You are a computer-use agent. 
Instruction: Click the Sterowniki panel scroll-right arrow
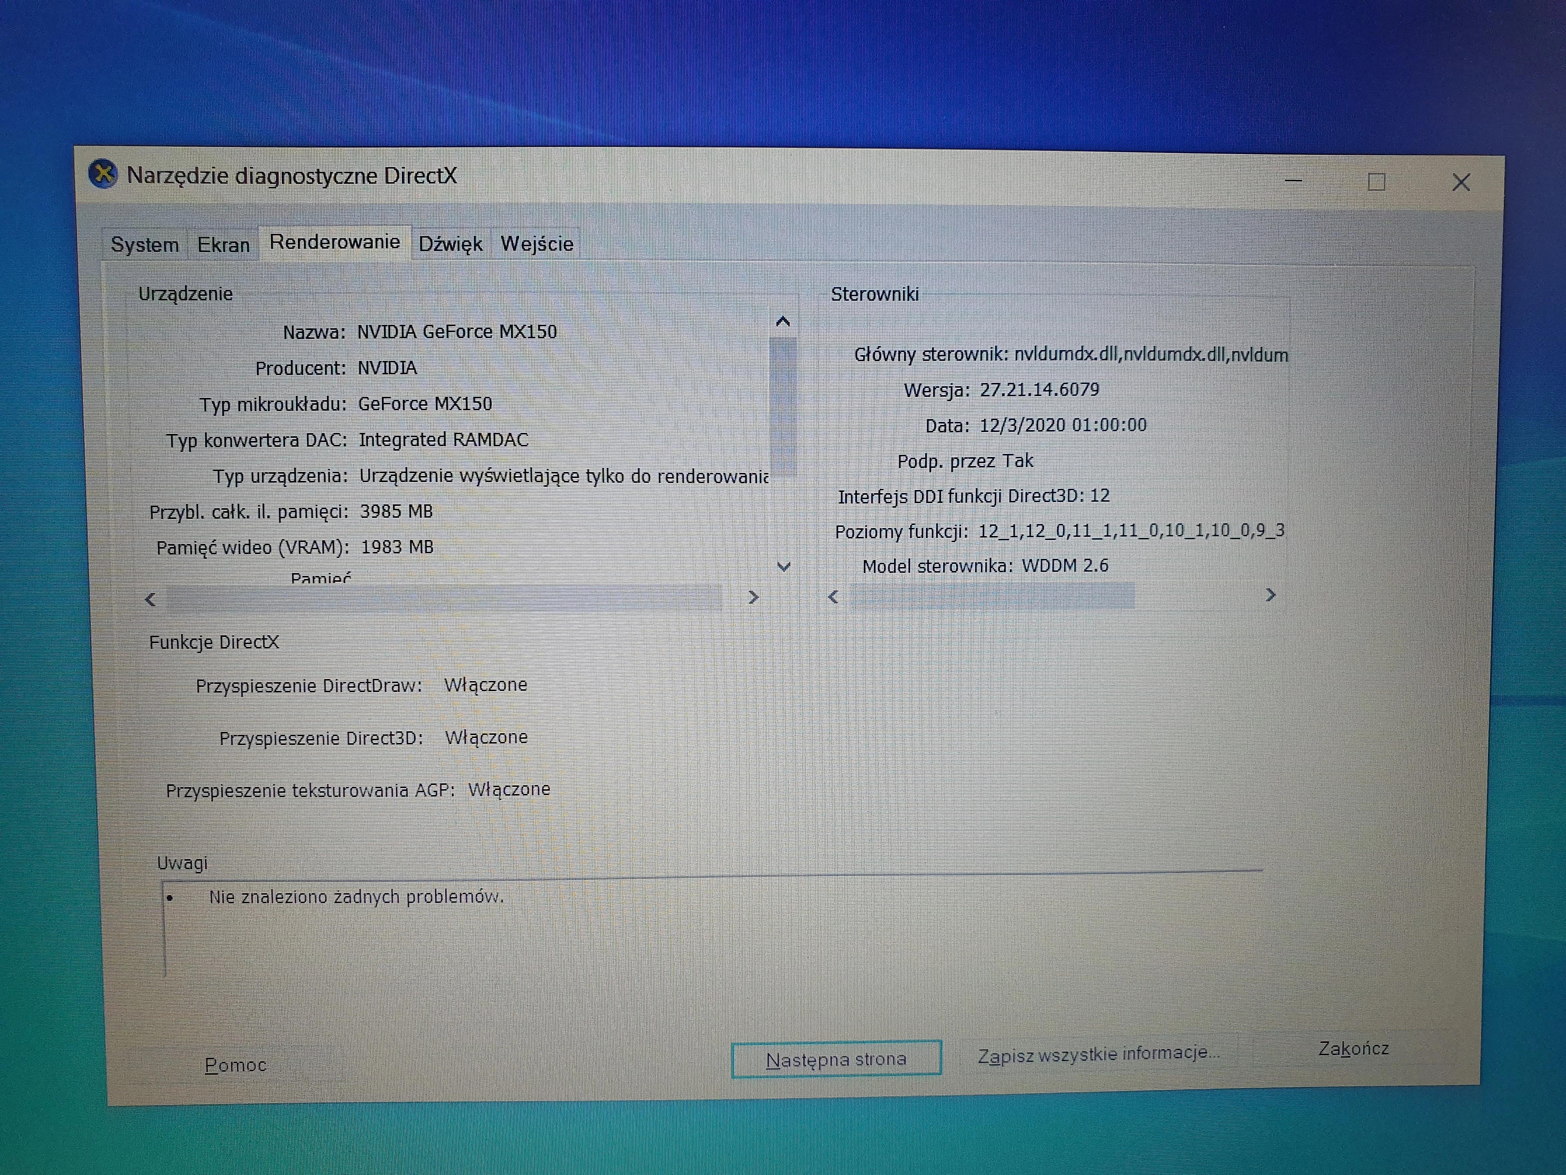pos(1270,595)
